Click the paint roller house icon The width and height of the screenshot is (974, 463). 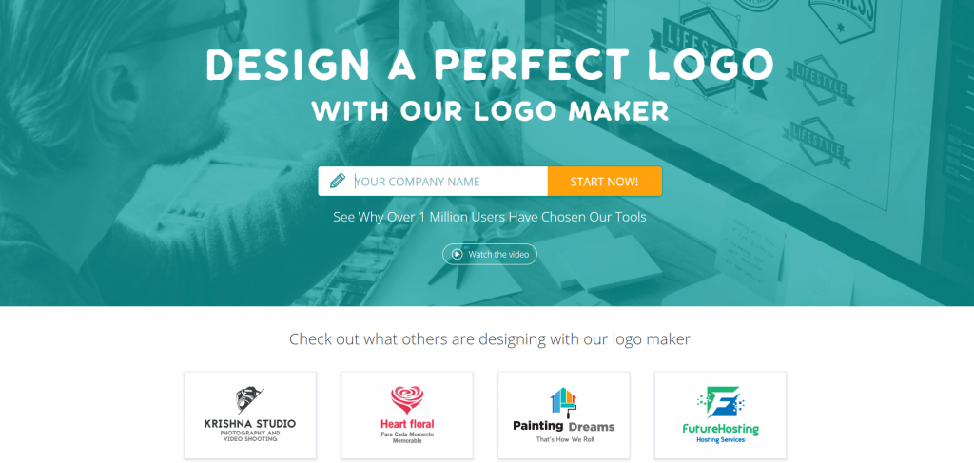(563, 401)
